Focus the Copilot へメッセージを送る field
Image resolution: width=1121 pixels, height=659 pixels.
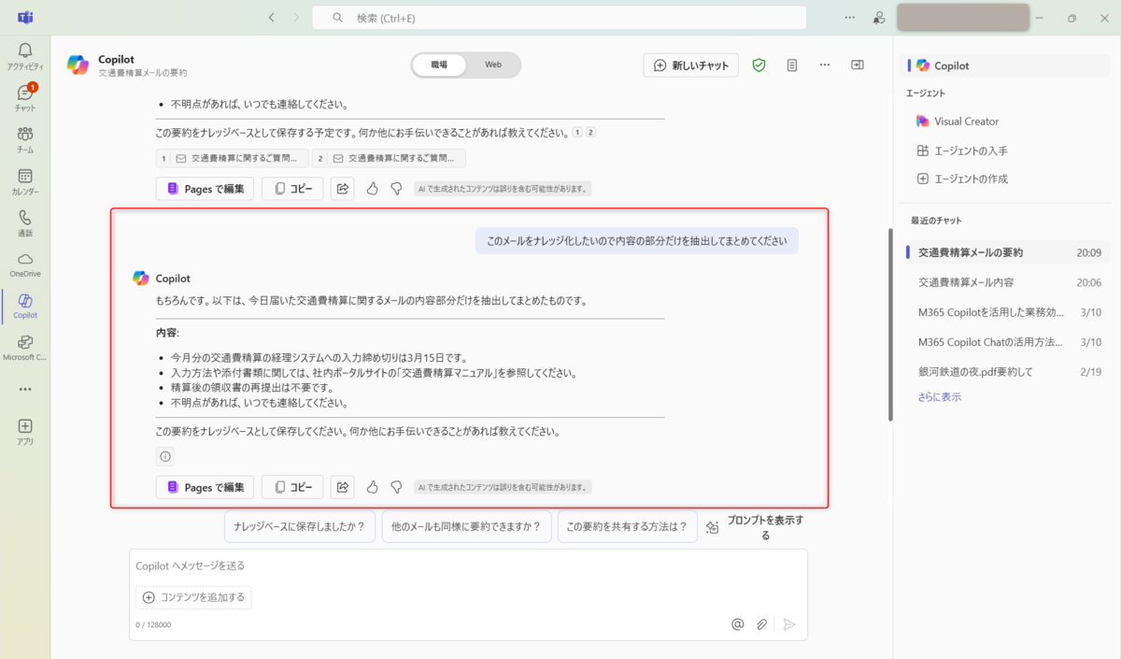click(x=467, y=566)
